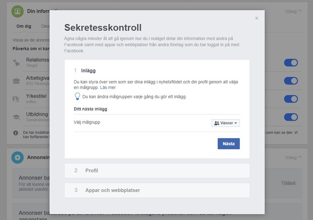313x220 pixels.
Task: Click the graduation cap icon beside Utbildning
Action: coord(16,117)
